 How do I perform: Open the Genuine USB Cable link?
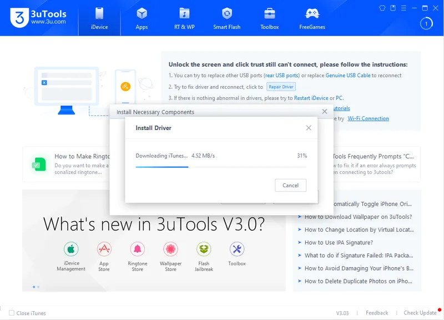pyautogui.click(x=348, y=76)
